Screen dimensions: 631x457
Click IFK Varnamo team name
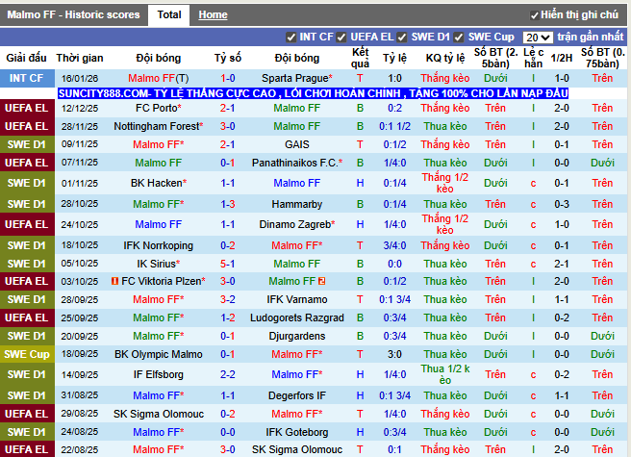pyautogui.click(x=297, y=299)
